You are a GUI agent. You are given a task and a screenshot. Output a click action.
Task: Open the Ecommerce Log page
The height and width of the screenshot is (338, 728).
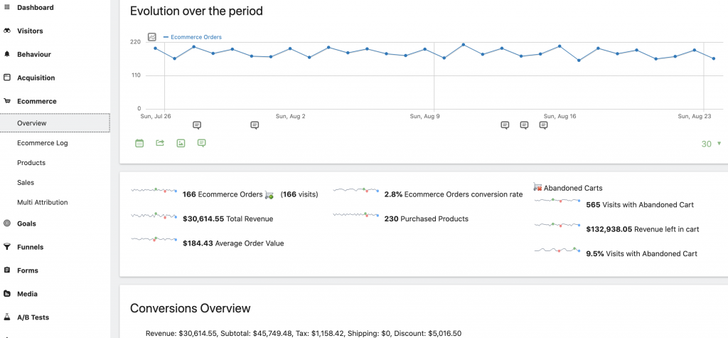tap(42, 143)
